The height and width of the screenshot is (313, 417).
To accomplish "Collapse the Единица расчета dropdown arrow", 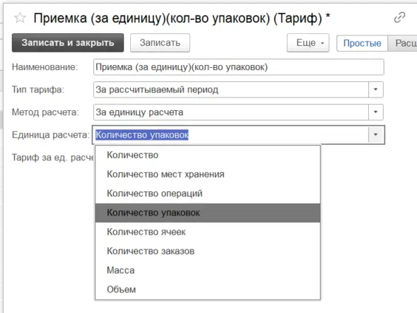I will (x=376, y=135).
